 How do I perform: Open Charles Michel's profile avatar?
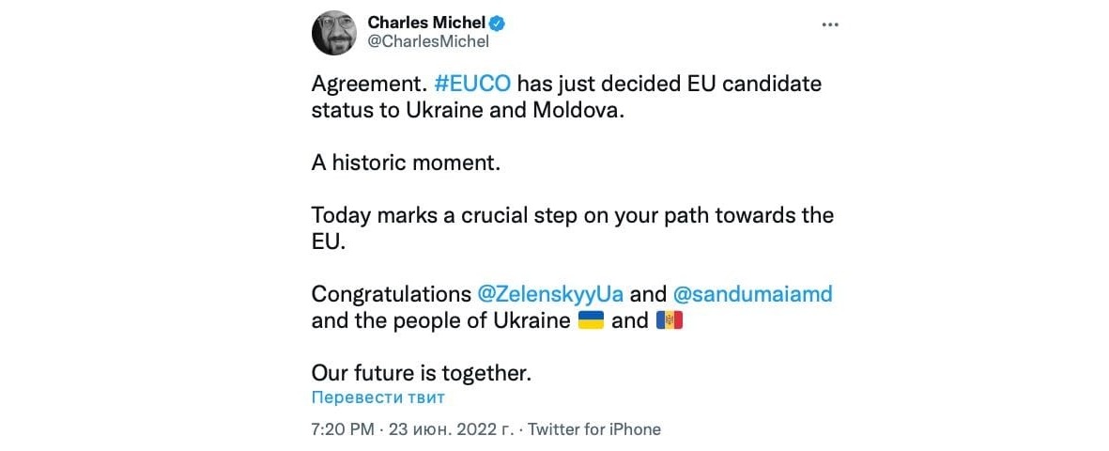pos(333,32)
